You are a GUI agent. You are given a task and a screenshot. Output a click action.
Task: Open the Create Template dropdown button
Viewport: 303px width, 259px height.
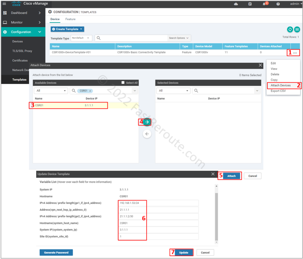tap(67, 29)
